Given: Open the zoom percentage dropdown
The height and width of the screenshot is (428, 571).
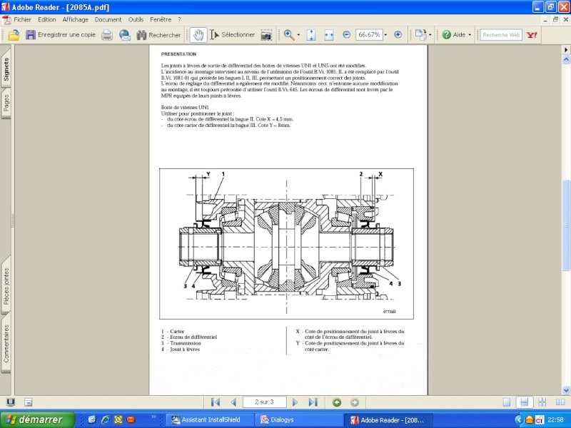Looking at the screenshot, I should 385,34.
